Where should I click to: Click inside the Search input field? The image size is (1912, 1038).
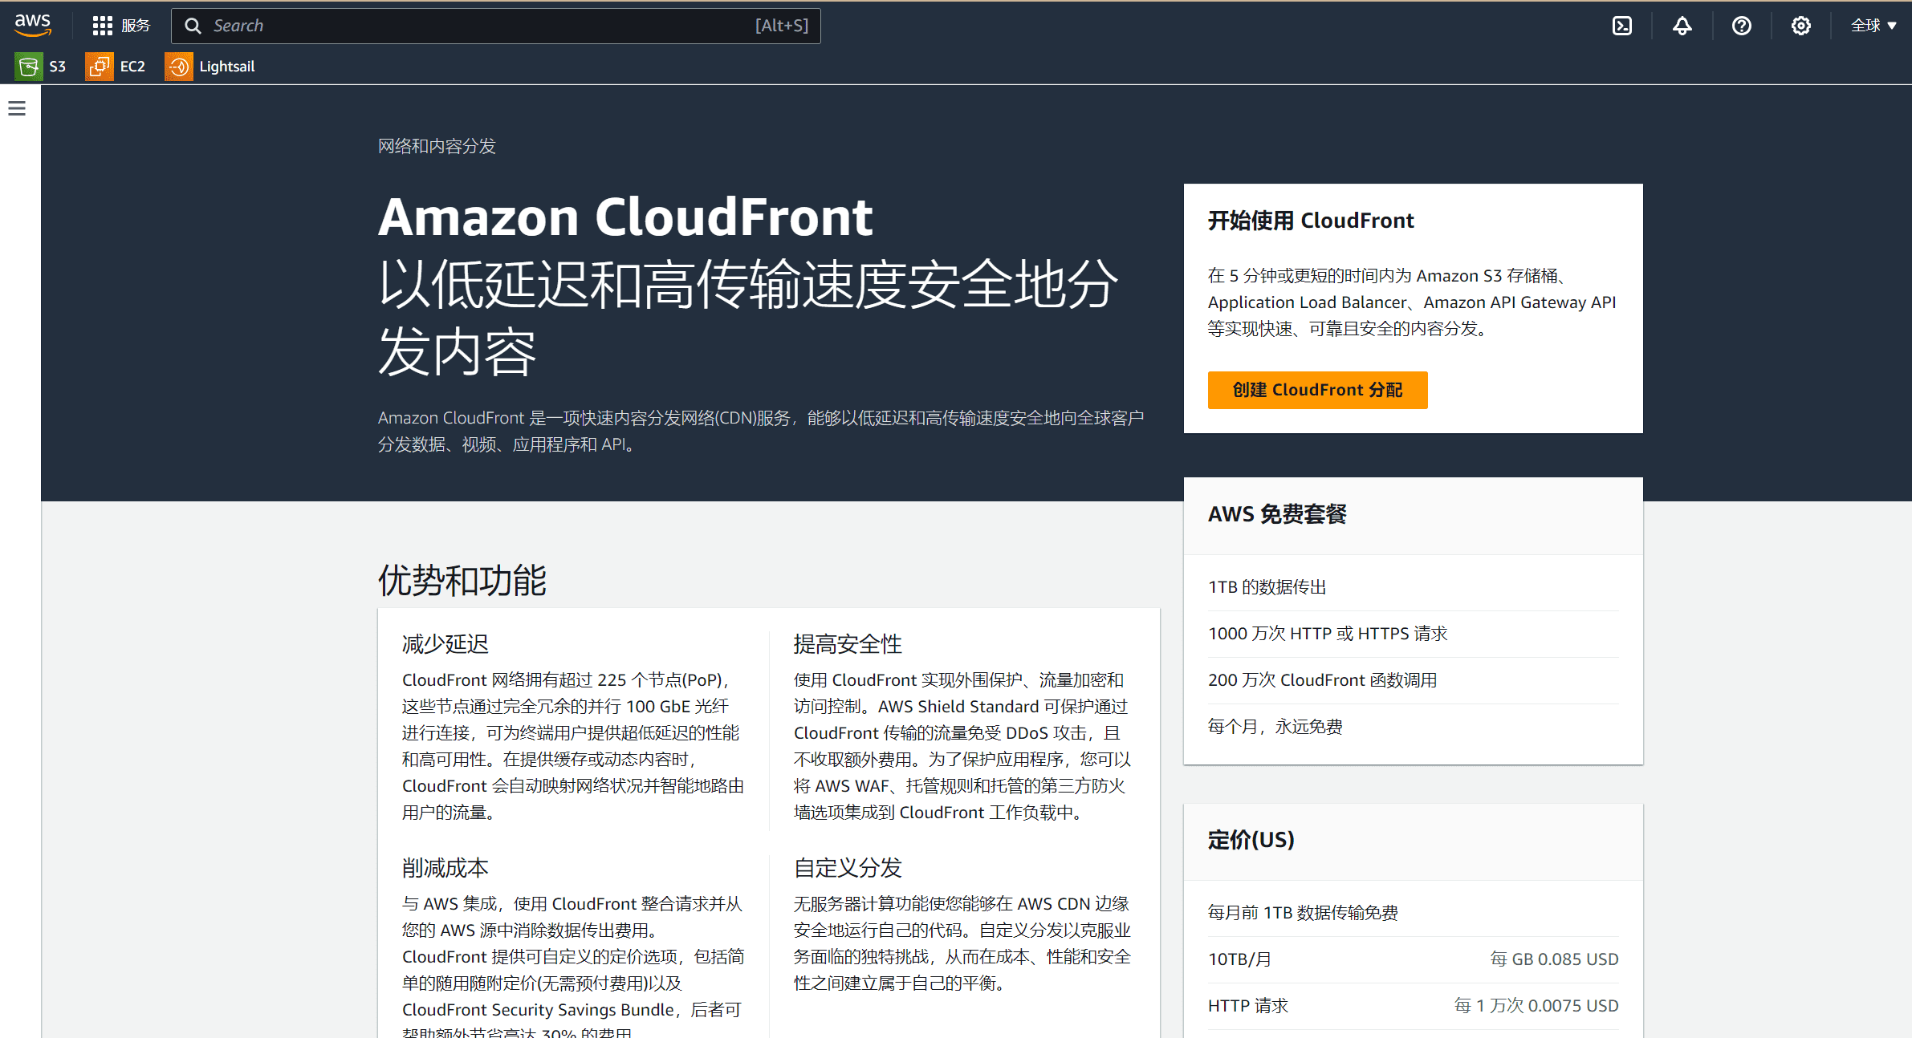tap(482, 26)
